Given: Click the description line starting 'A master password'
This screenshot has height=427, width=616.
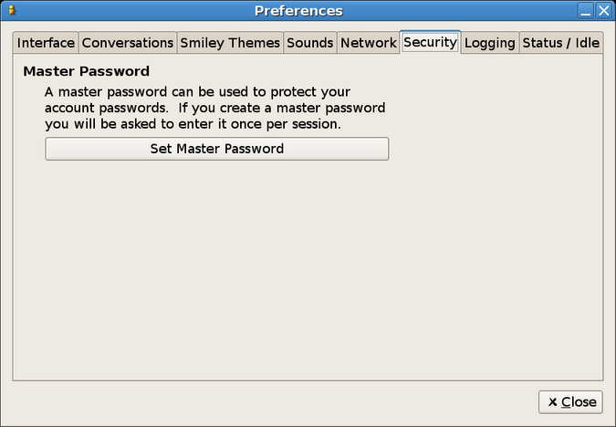Looking at the screenshot, I should tap(198, 92).
